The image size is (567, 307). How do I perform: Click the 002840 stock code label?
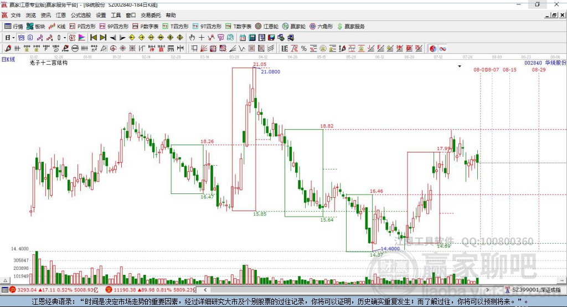tap(533, 63)
